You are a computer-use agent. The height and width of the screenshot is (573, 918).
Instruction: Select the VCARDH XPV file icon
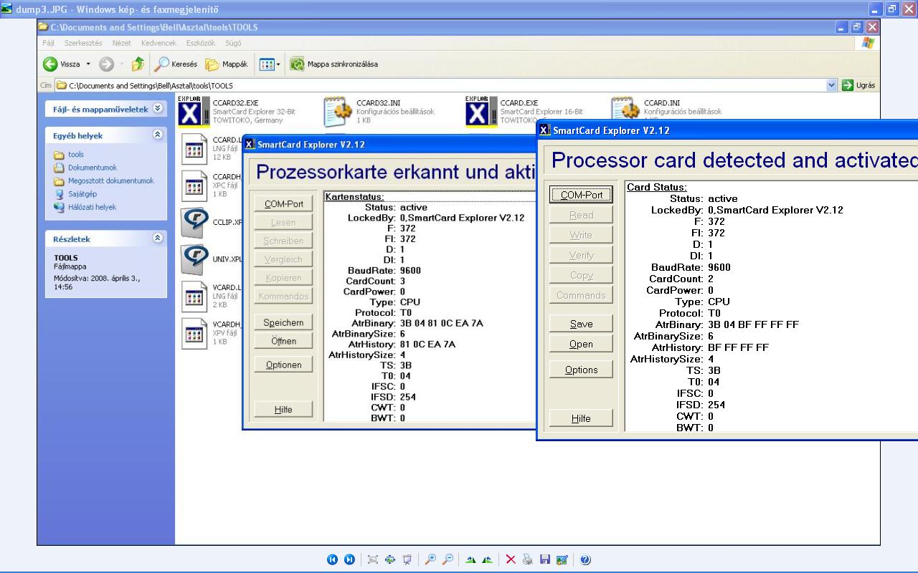[194, 334]
